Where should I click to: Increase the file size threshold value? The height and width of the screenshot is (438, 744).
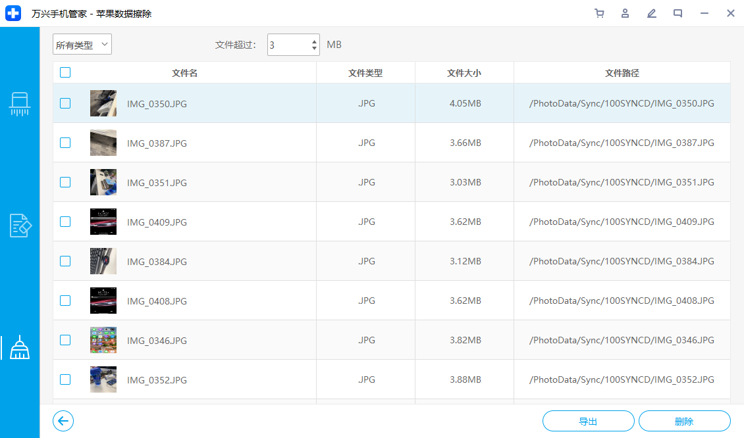click(314, 41)
